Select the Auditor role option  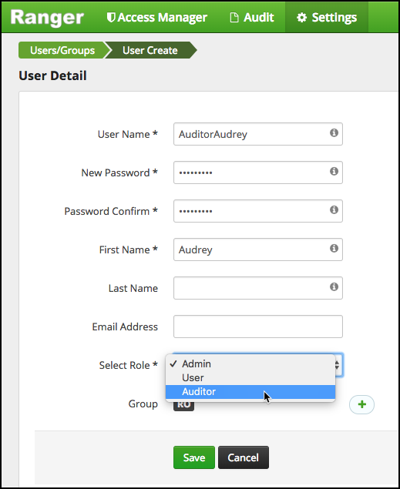pyautogui.click(x=250, y=392)
